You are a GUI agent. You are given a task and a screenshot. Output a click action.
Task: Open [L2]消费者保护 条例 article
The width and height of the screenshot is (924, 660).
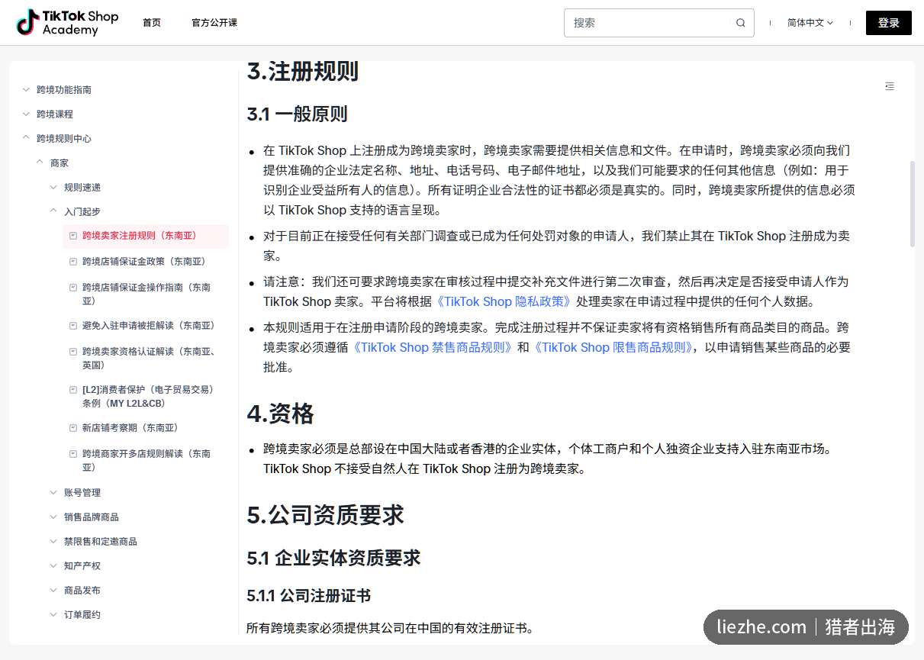tap(148, 397)
